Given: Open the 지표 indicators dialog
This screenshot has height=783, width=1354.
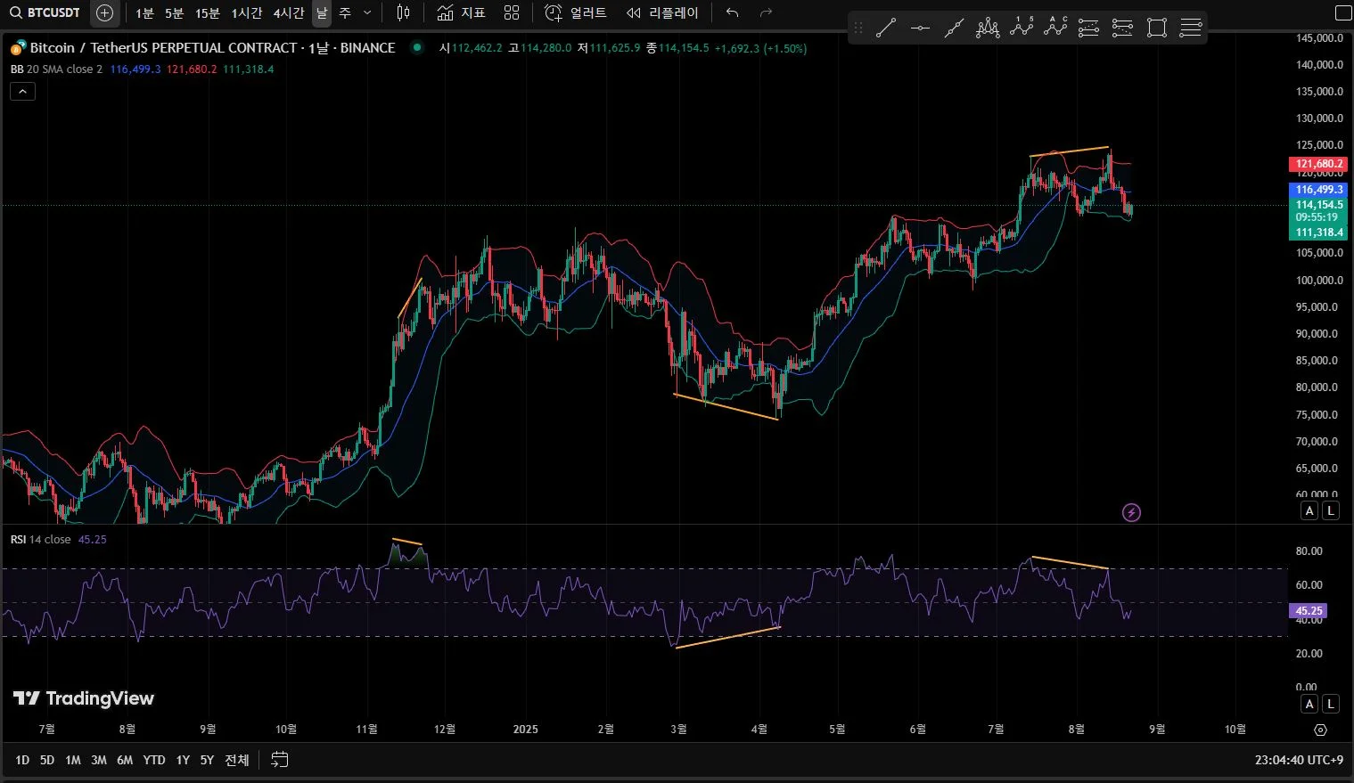Looking at the screenshot, I should click(x=462, y=12).
